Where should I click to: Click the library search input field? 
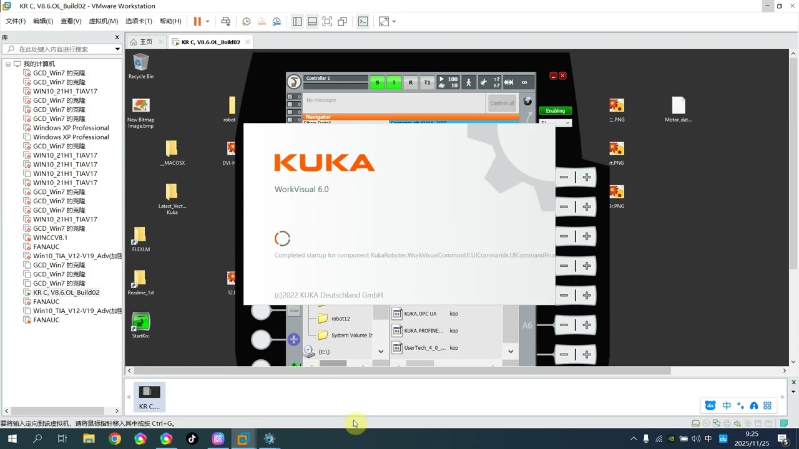tap(61, 49)
